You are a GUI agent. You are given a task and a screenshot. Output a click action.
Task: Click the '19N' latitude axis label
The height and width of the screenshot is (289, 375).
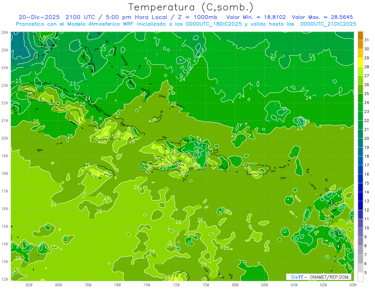coord(4,156)
